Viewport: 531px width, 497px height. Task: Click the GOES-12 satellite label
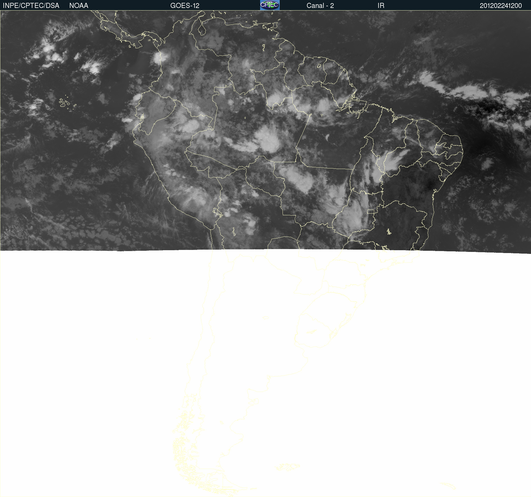185,6
